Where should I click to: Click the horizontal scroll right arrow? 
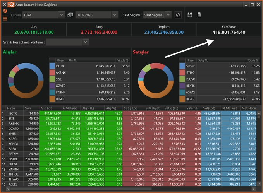tap(254, 189)
